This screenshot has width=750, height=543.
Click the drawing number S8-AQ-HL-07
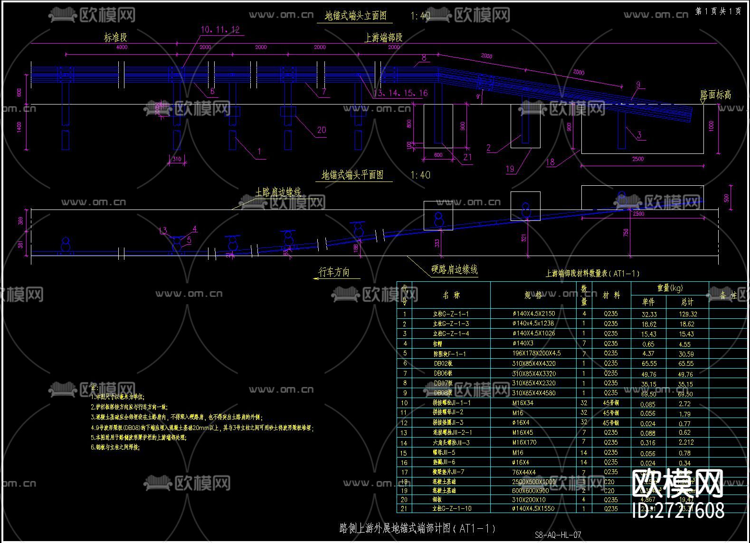[558, 535]
